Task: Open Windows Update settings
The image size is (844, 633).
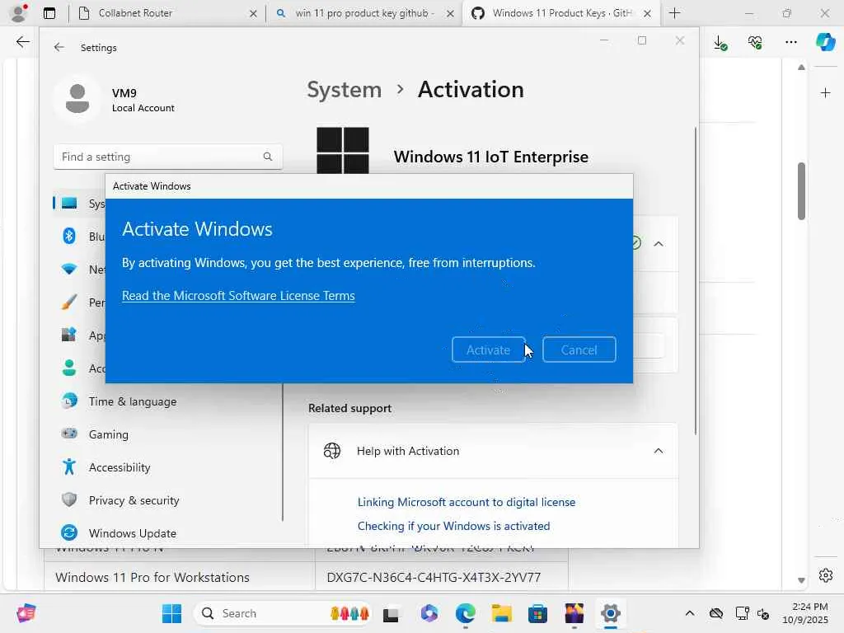Action: 133,533
